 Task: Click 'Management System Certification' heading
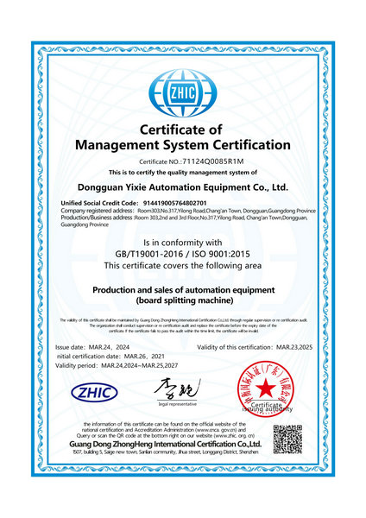coord(183,145)
